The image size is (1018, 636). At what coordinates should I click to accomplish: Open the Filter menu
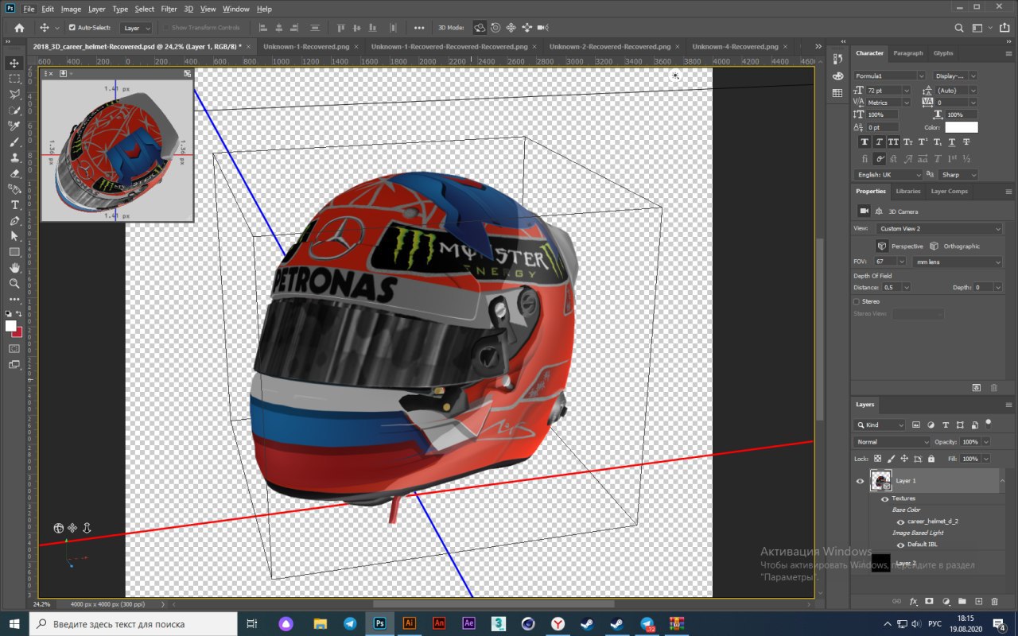pyautogui.click(x=169, y=9)
